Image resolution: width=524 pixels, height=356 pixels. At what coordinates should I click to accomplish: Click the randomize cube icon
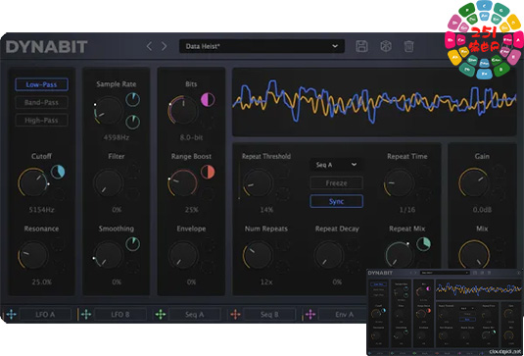[x=386, y=46]
